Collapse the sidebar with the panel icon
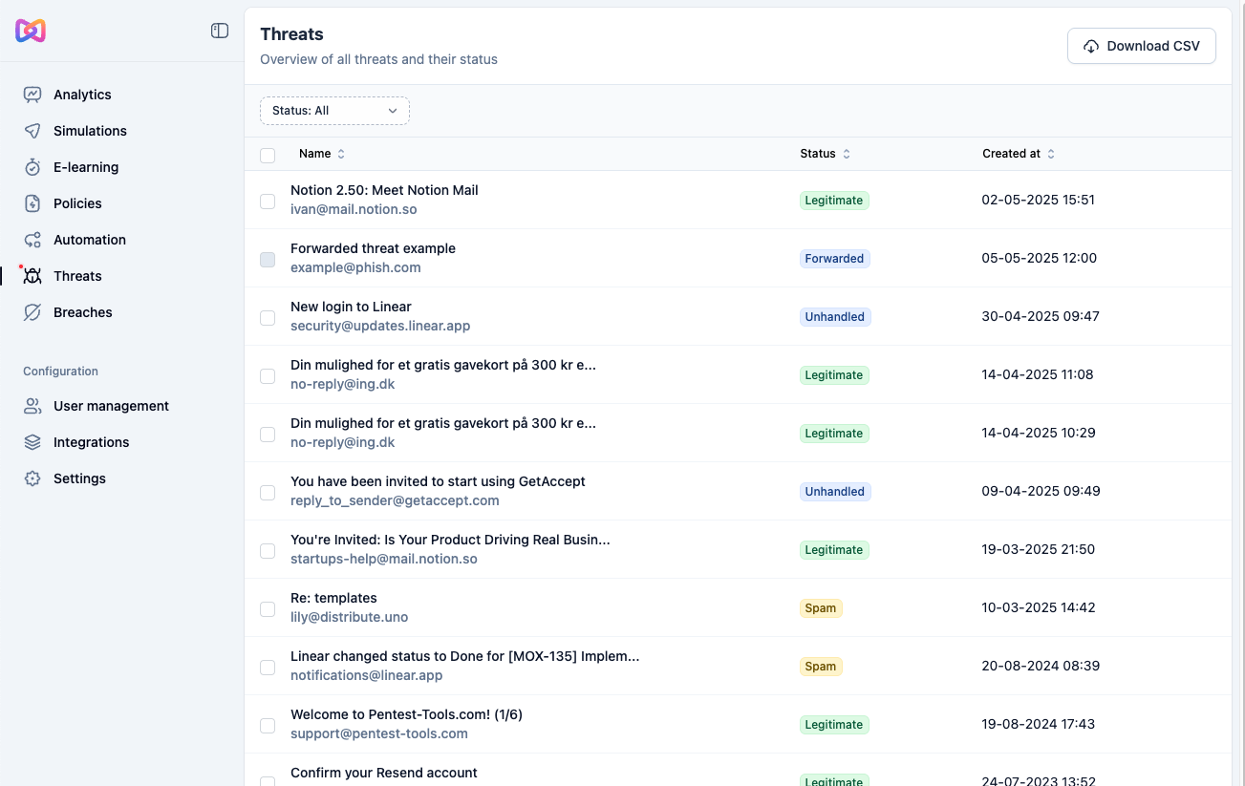 [220, 31]
